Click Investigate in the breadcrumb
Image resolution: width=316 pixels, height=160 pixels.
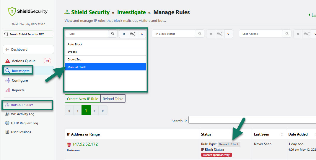(131, 12)
